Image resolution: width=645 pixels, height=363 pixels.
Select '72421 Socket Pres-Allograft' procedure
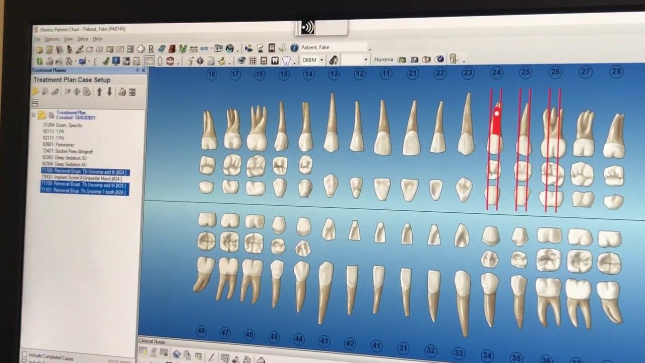pyautogui.click(x=68, y=151)
